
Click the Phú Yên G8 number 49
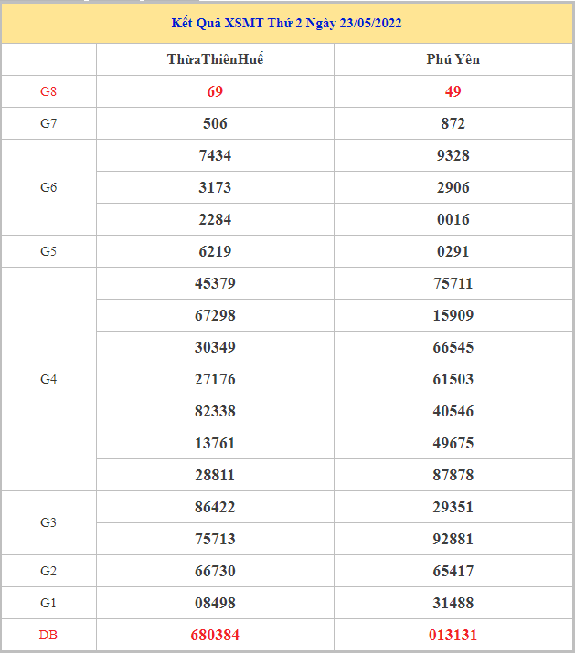[453, 91]
